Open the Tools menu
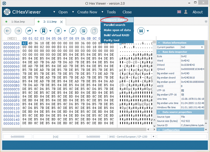The height and width of the screenshot is (152, 210). pos(111,12)
